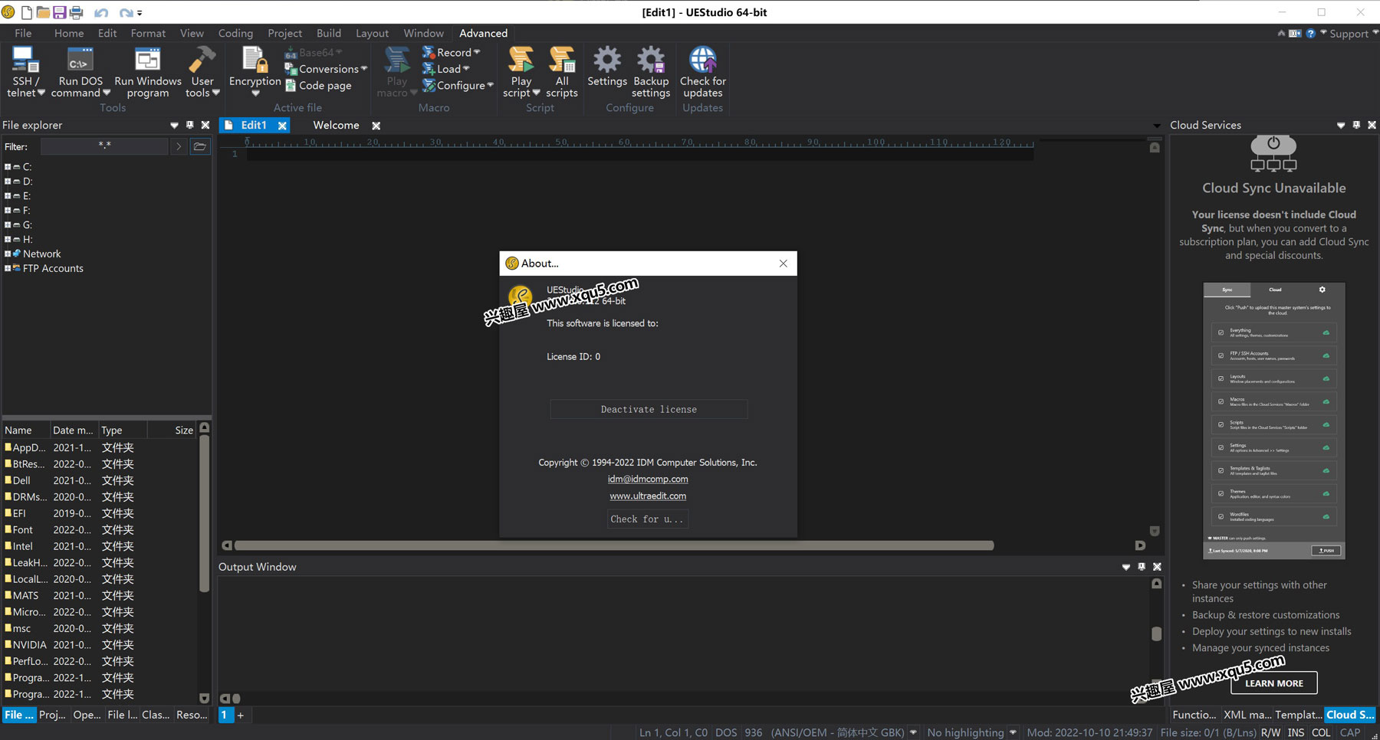Open the Proj... panel tab at bottom

[x=52, y=715]
